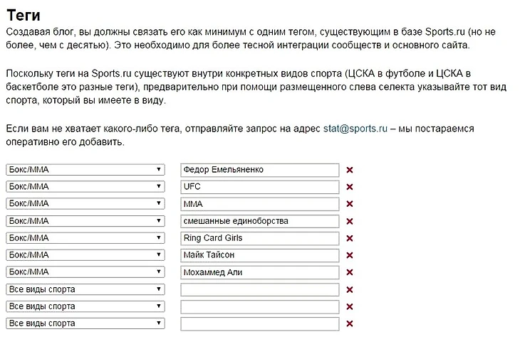Delete the UFC tag with red X

pos(350,187)
